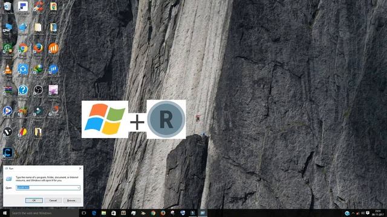Select the OBS Studio desktop shortcut

pos(38,90)
